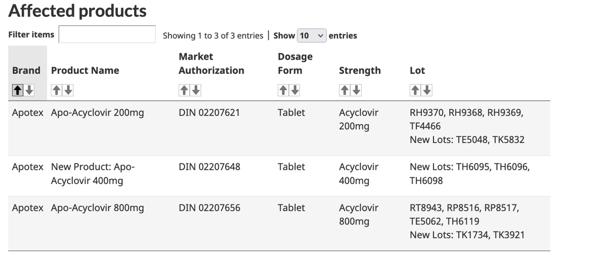Screen dimensions: 592x266
Task: Sort Market Authorization descending arrow
Action: 196,90
